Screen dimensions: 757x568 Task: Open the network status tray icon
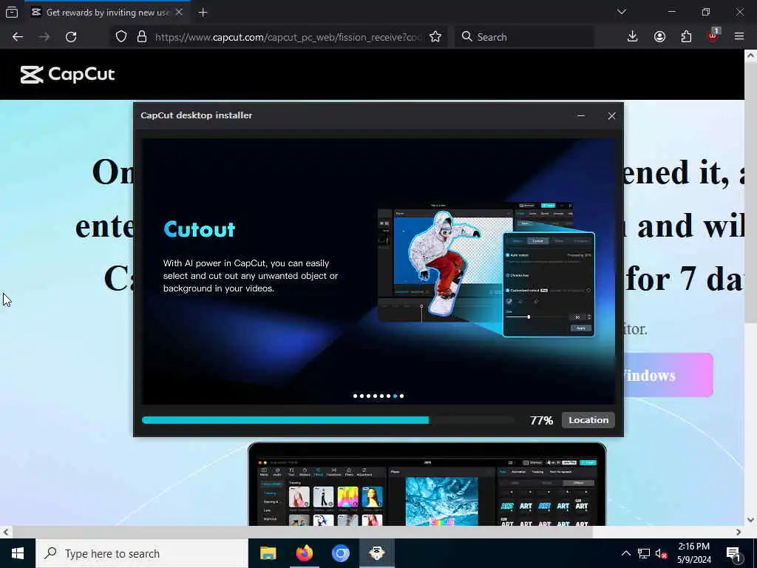pos(644,553)
